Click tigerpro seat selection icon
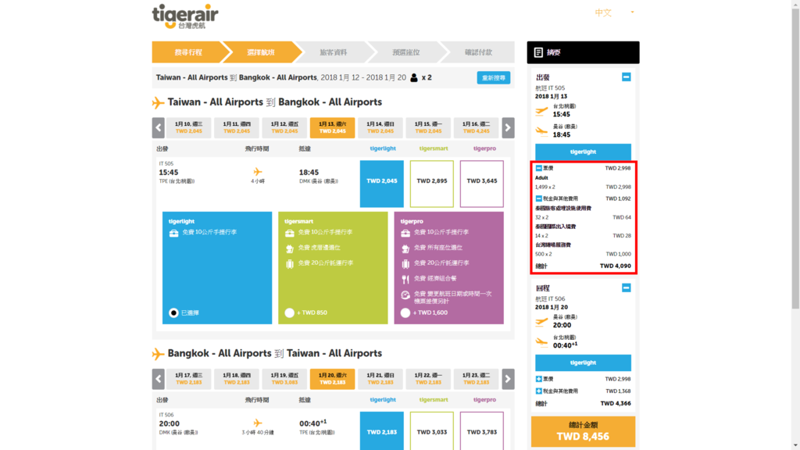This screenshot has width=800, height=450. 405,248
